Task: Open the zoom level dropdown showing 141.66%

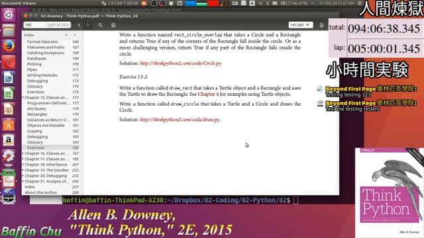Action: pyautogui.click(x=300, y=25)
